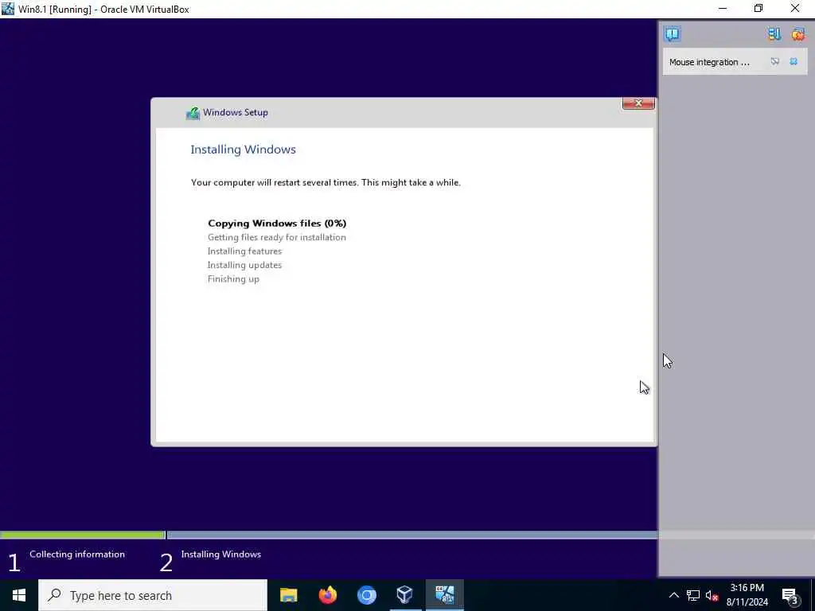Click the green Collecting information progress bar

tap(82, 535)
